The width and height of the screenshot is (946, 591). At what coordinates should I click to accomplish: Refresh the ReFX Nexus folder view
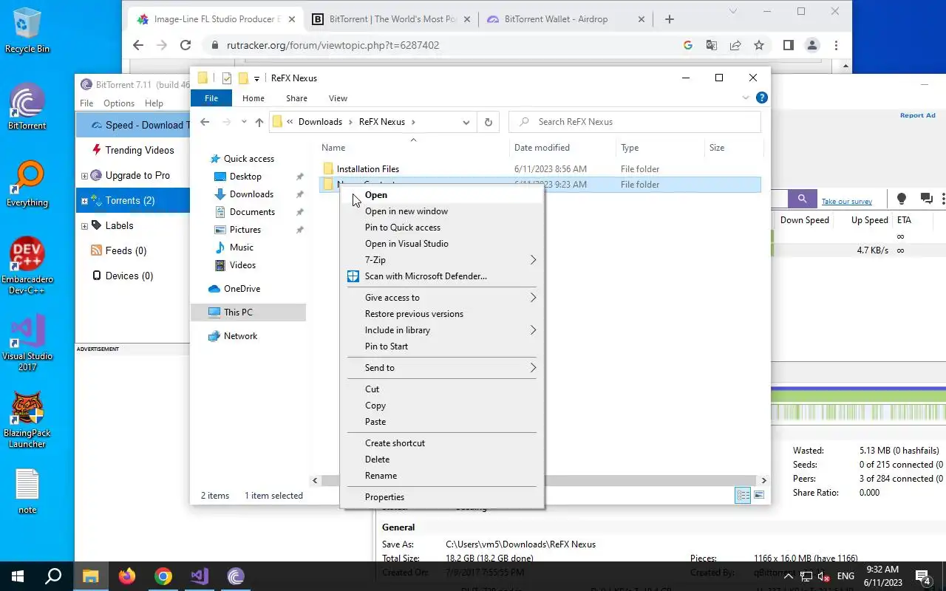click(488, 122)
